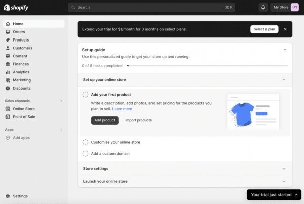Click the Marketing target icon
This screenshot has height=204, width=304.
[8, 80]
